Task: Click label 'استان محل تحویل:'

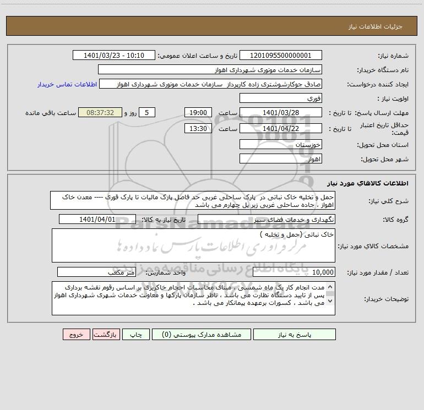Action: point(383,145)
